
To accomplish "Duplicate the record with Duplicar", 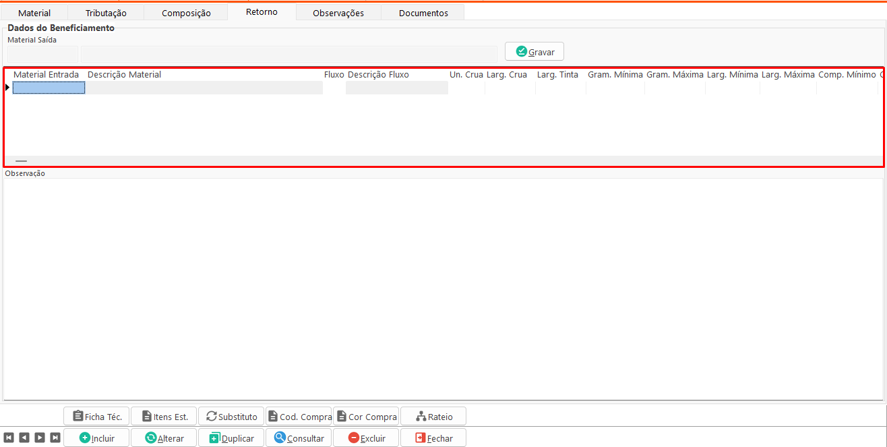I will coord(231,438).
